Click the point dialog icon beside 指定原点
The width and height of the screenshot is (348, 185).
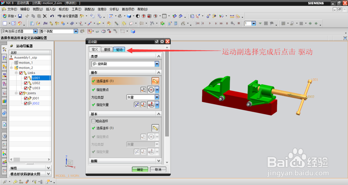[x=143, y=90]
